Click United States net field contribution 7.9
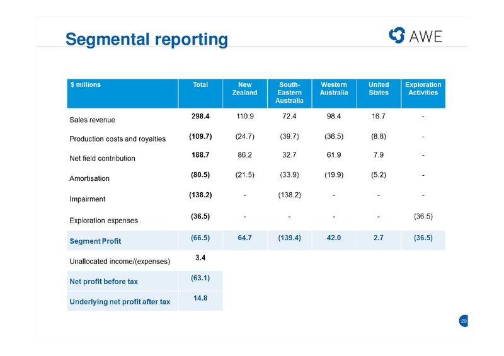This screenshot has width=504, height=356. [379, 155]
